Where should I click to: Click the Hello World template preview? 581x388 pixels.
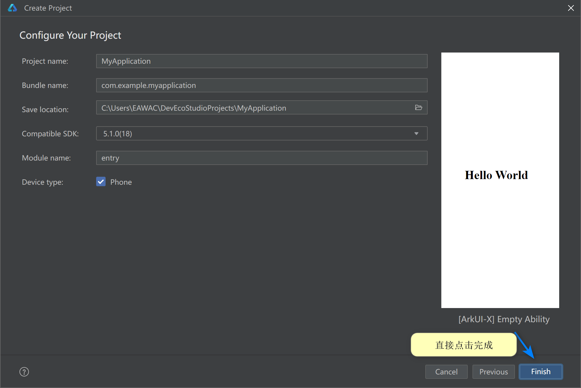tap(500, 180)
